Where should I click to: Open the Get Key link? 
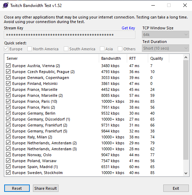click(x=128, y=28)
